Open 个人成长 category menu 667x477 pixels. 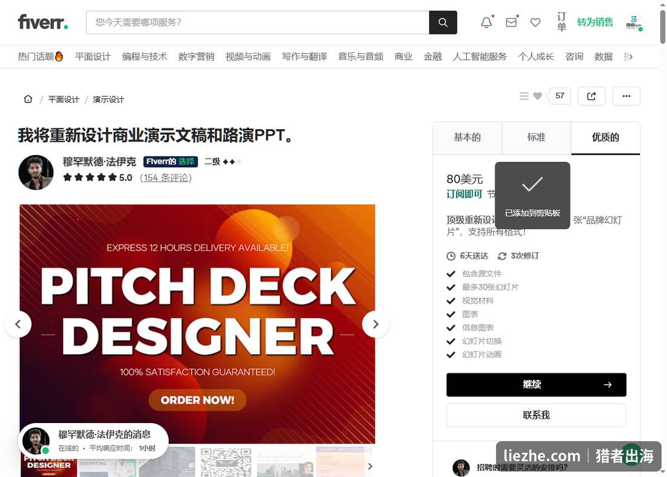click(x=536, y=56)
